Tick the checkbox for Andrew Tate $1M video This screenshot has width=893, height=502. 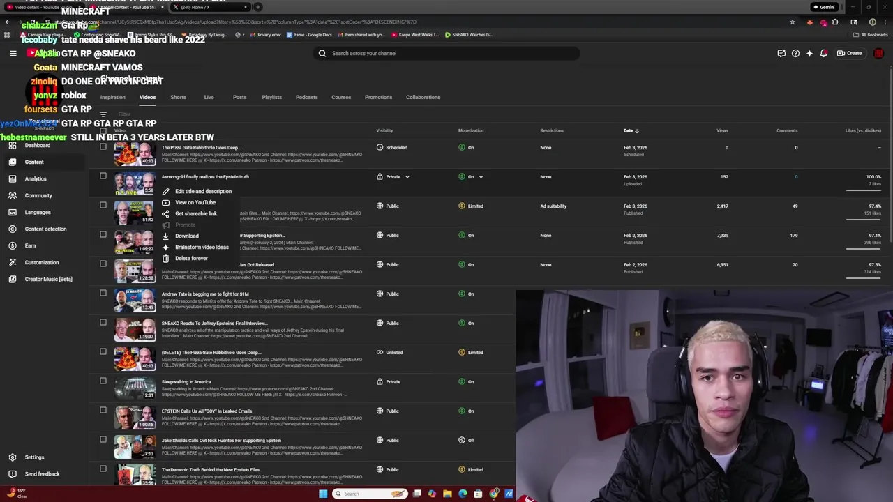[x=103, y=293]
